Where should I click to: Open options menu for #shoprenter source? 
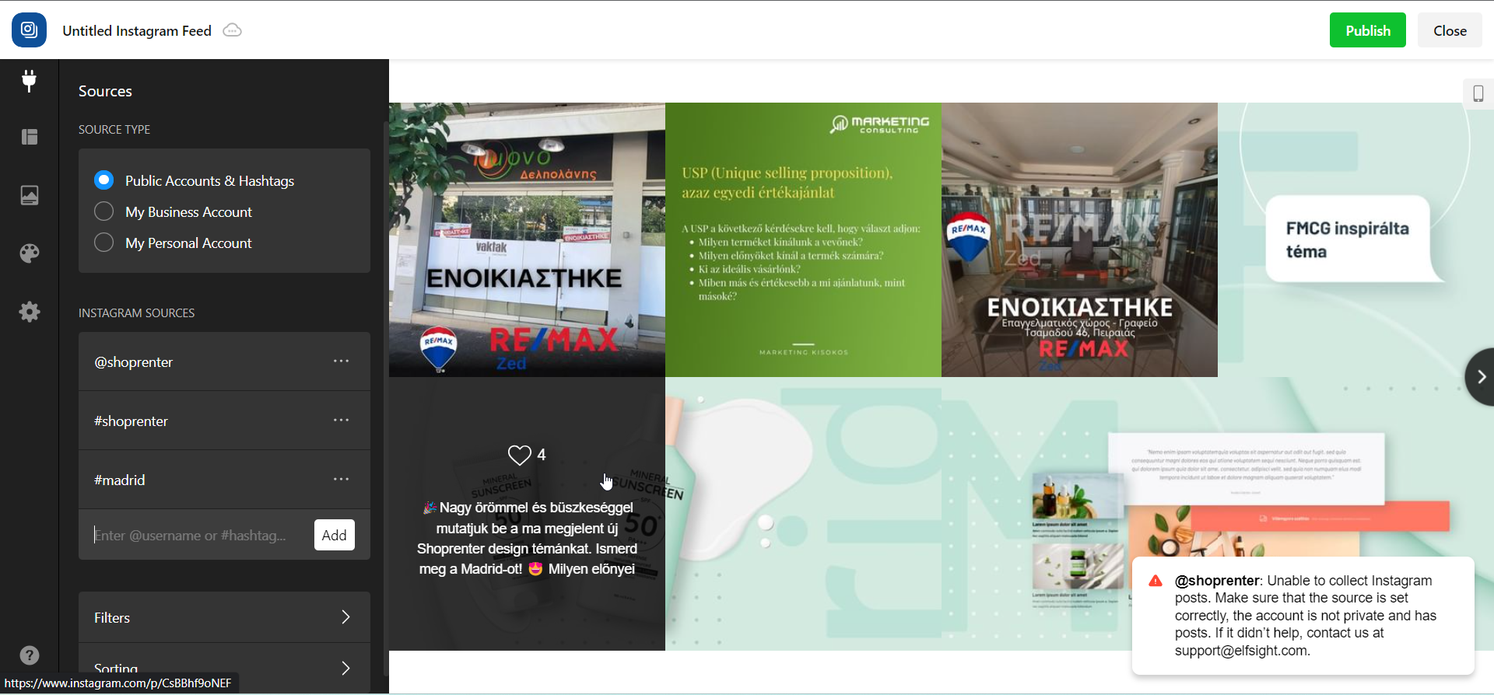[341, 420]
